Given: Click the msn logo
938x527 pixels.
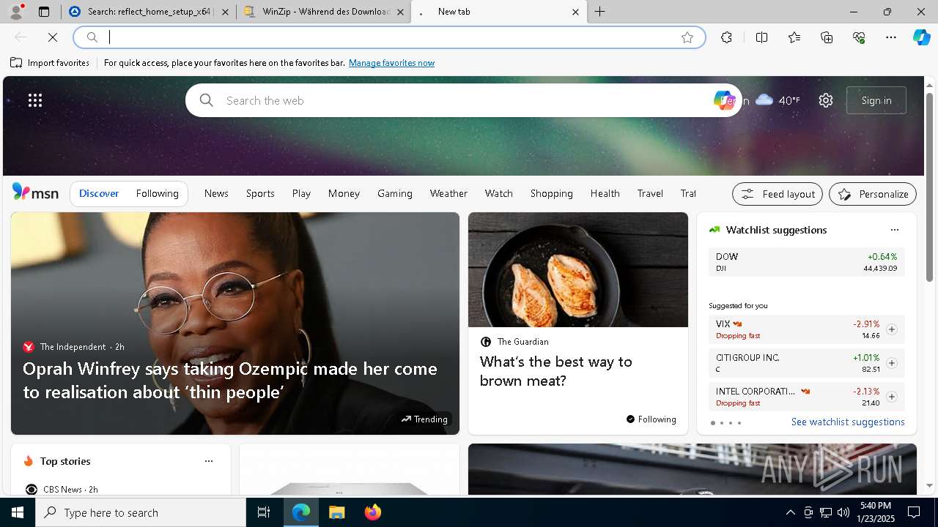Looking at the screenshot, I should 35,193.
